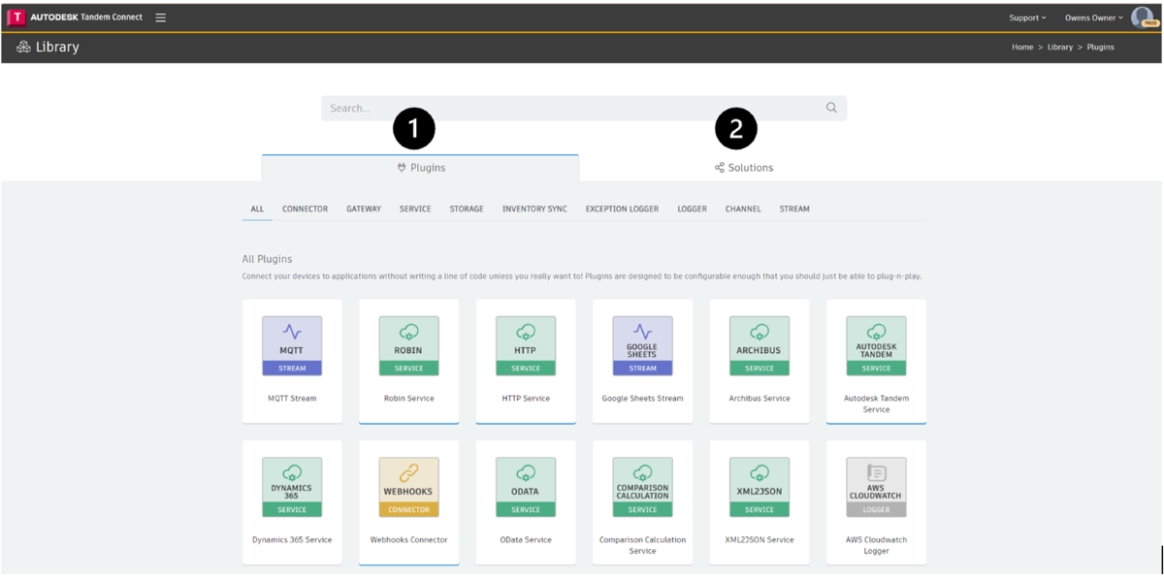Click the 'AWS Cloudwatch Logger' card label
The width and height of the screenshot is (1164, 580).
876,545
